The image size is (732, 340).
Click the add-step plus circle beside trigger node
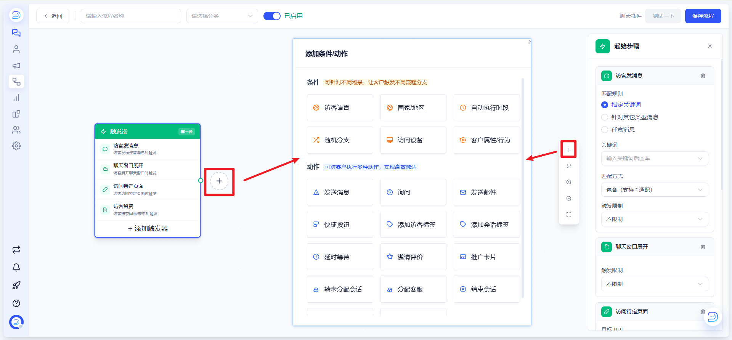[x=219, y=181]
